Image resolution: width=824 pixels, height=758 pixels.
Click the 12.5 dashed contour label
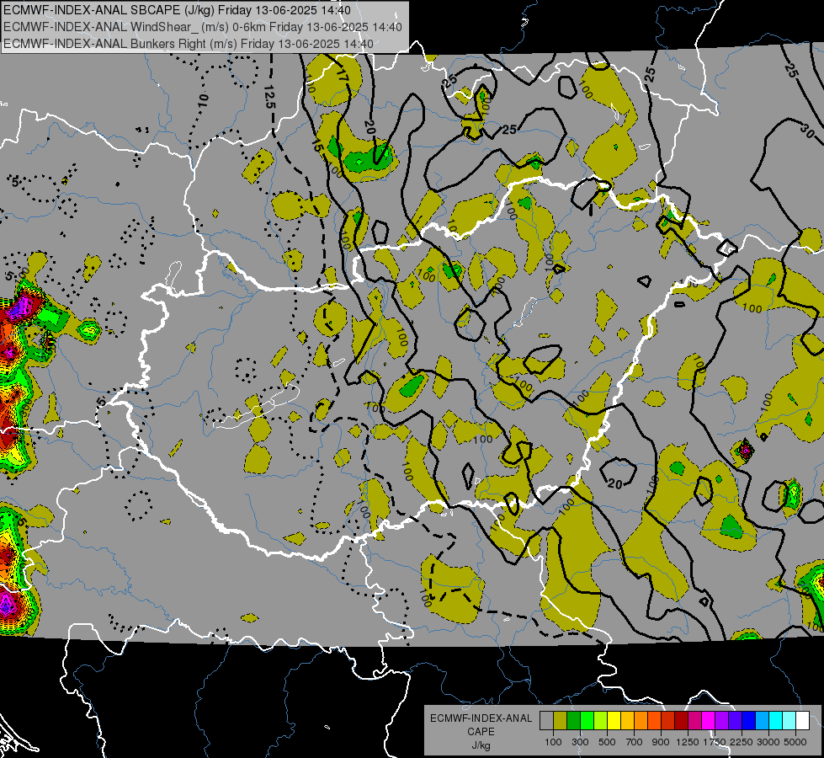point(269,96)
